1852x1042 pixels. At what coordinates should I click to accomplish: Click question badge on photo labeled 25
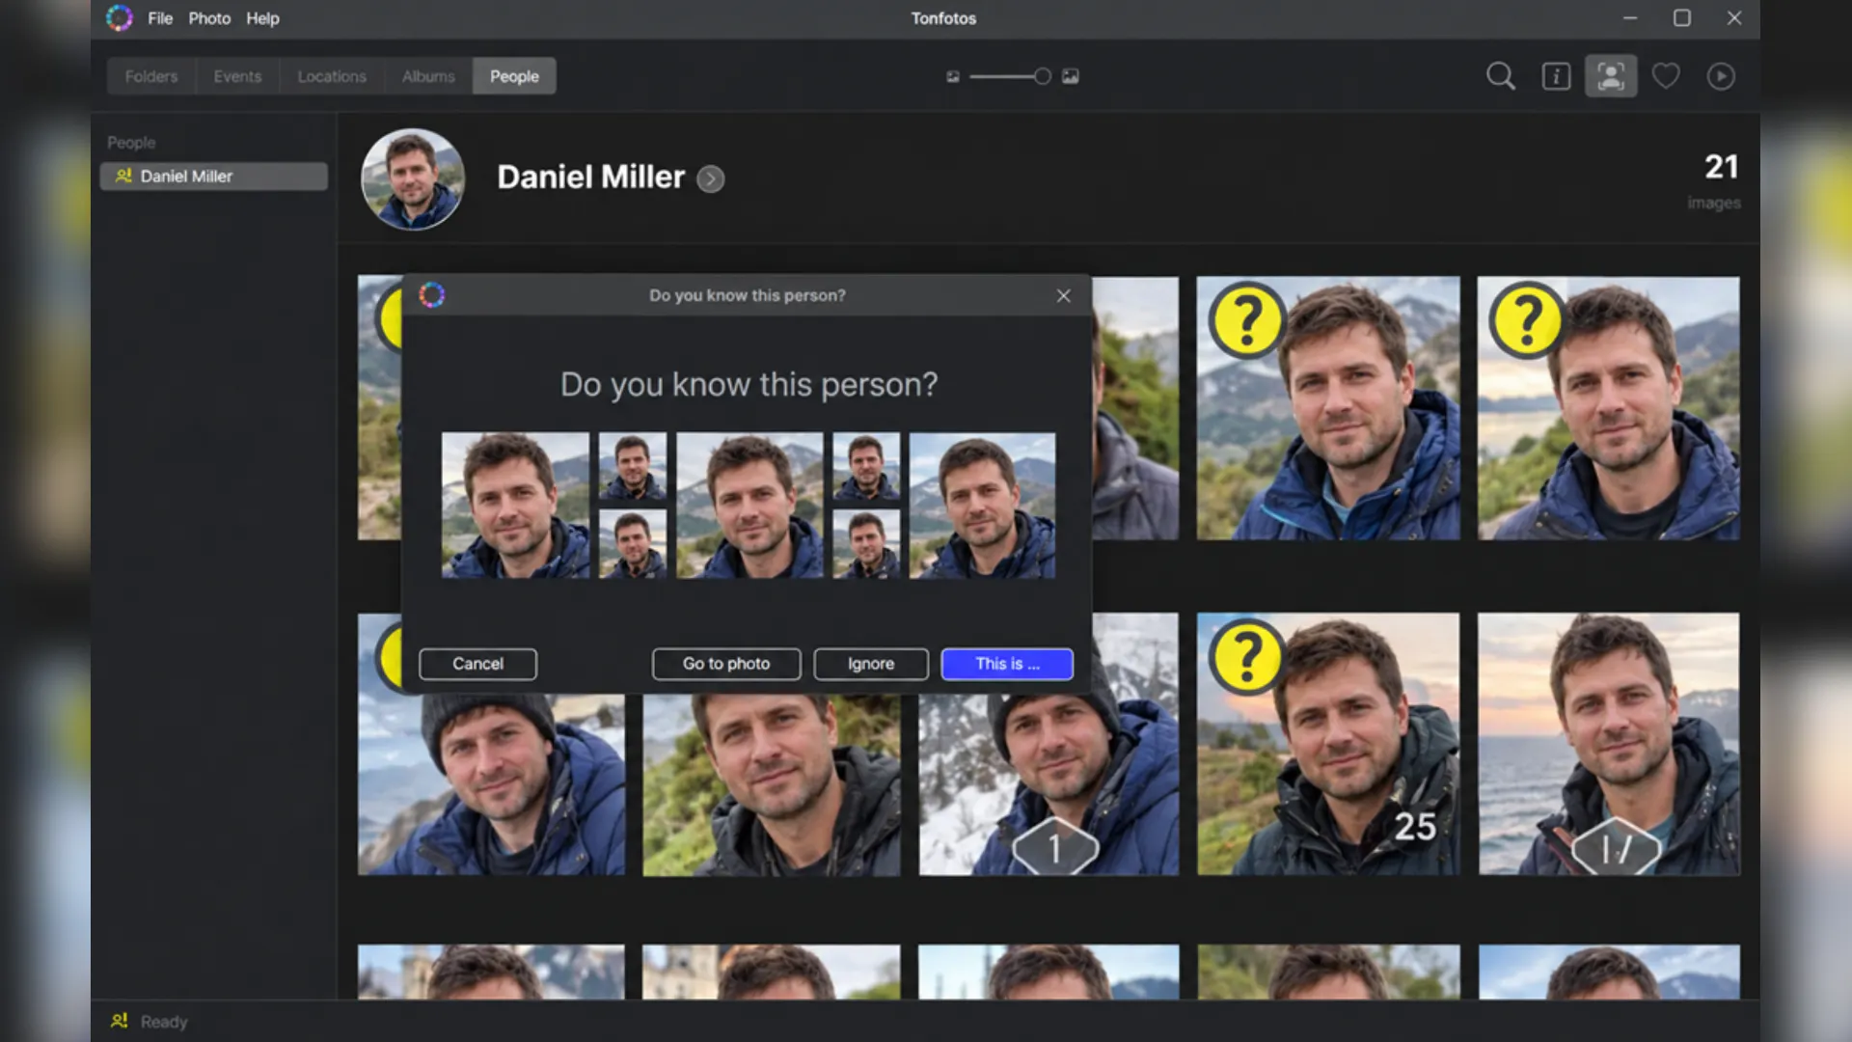1246,657
